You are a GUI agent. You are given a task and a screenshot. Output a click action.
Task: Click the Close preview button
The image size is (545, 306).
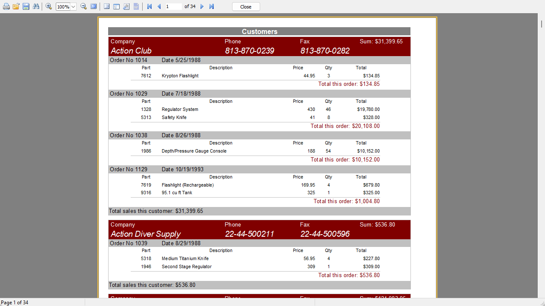click(246, 7)
